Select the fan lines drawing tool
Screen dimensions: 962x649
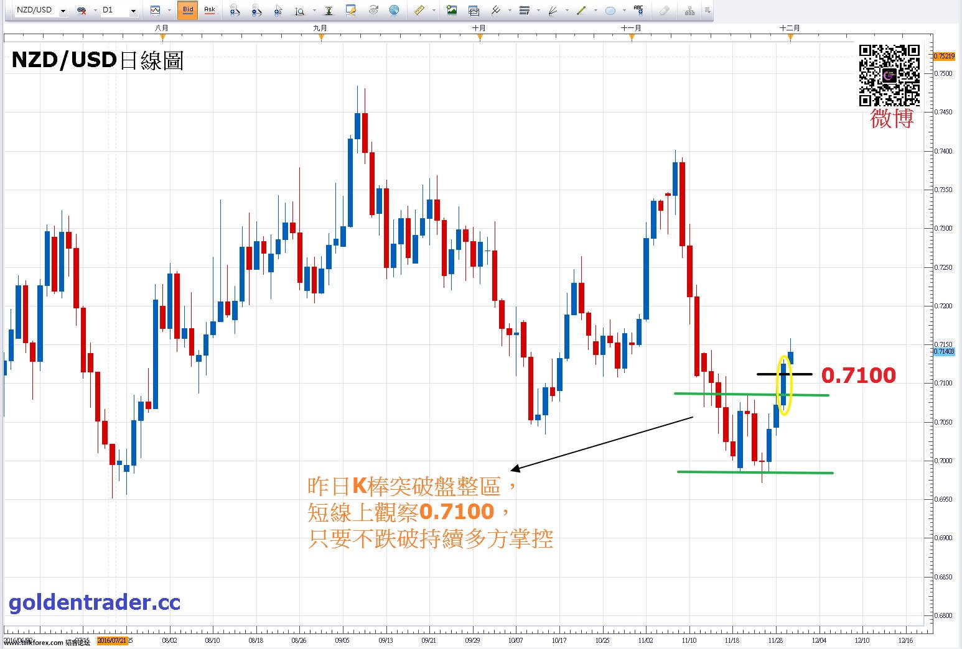(x=553, y=11)
